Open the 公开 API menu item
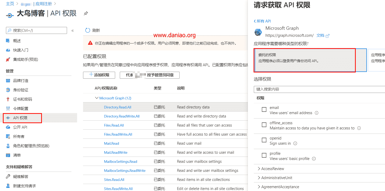 click(20, 127)
